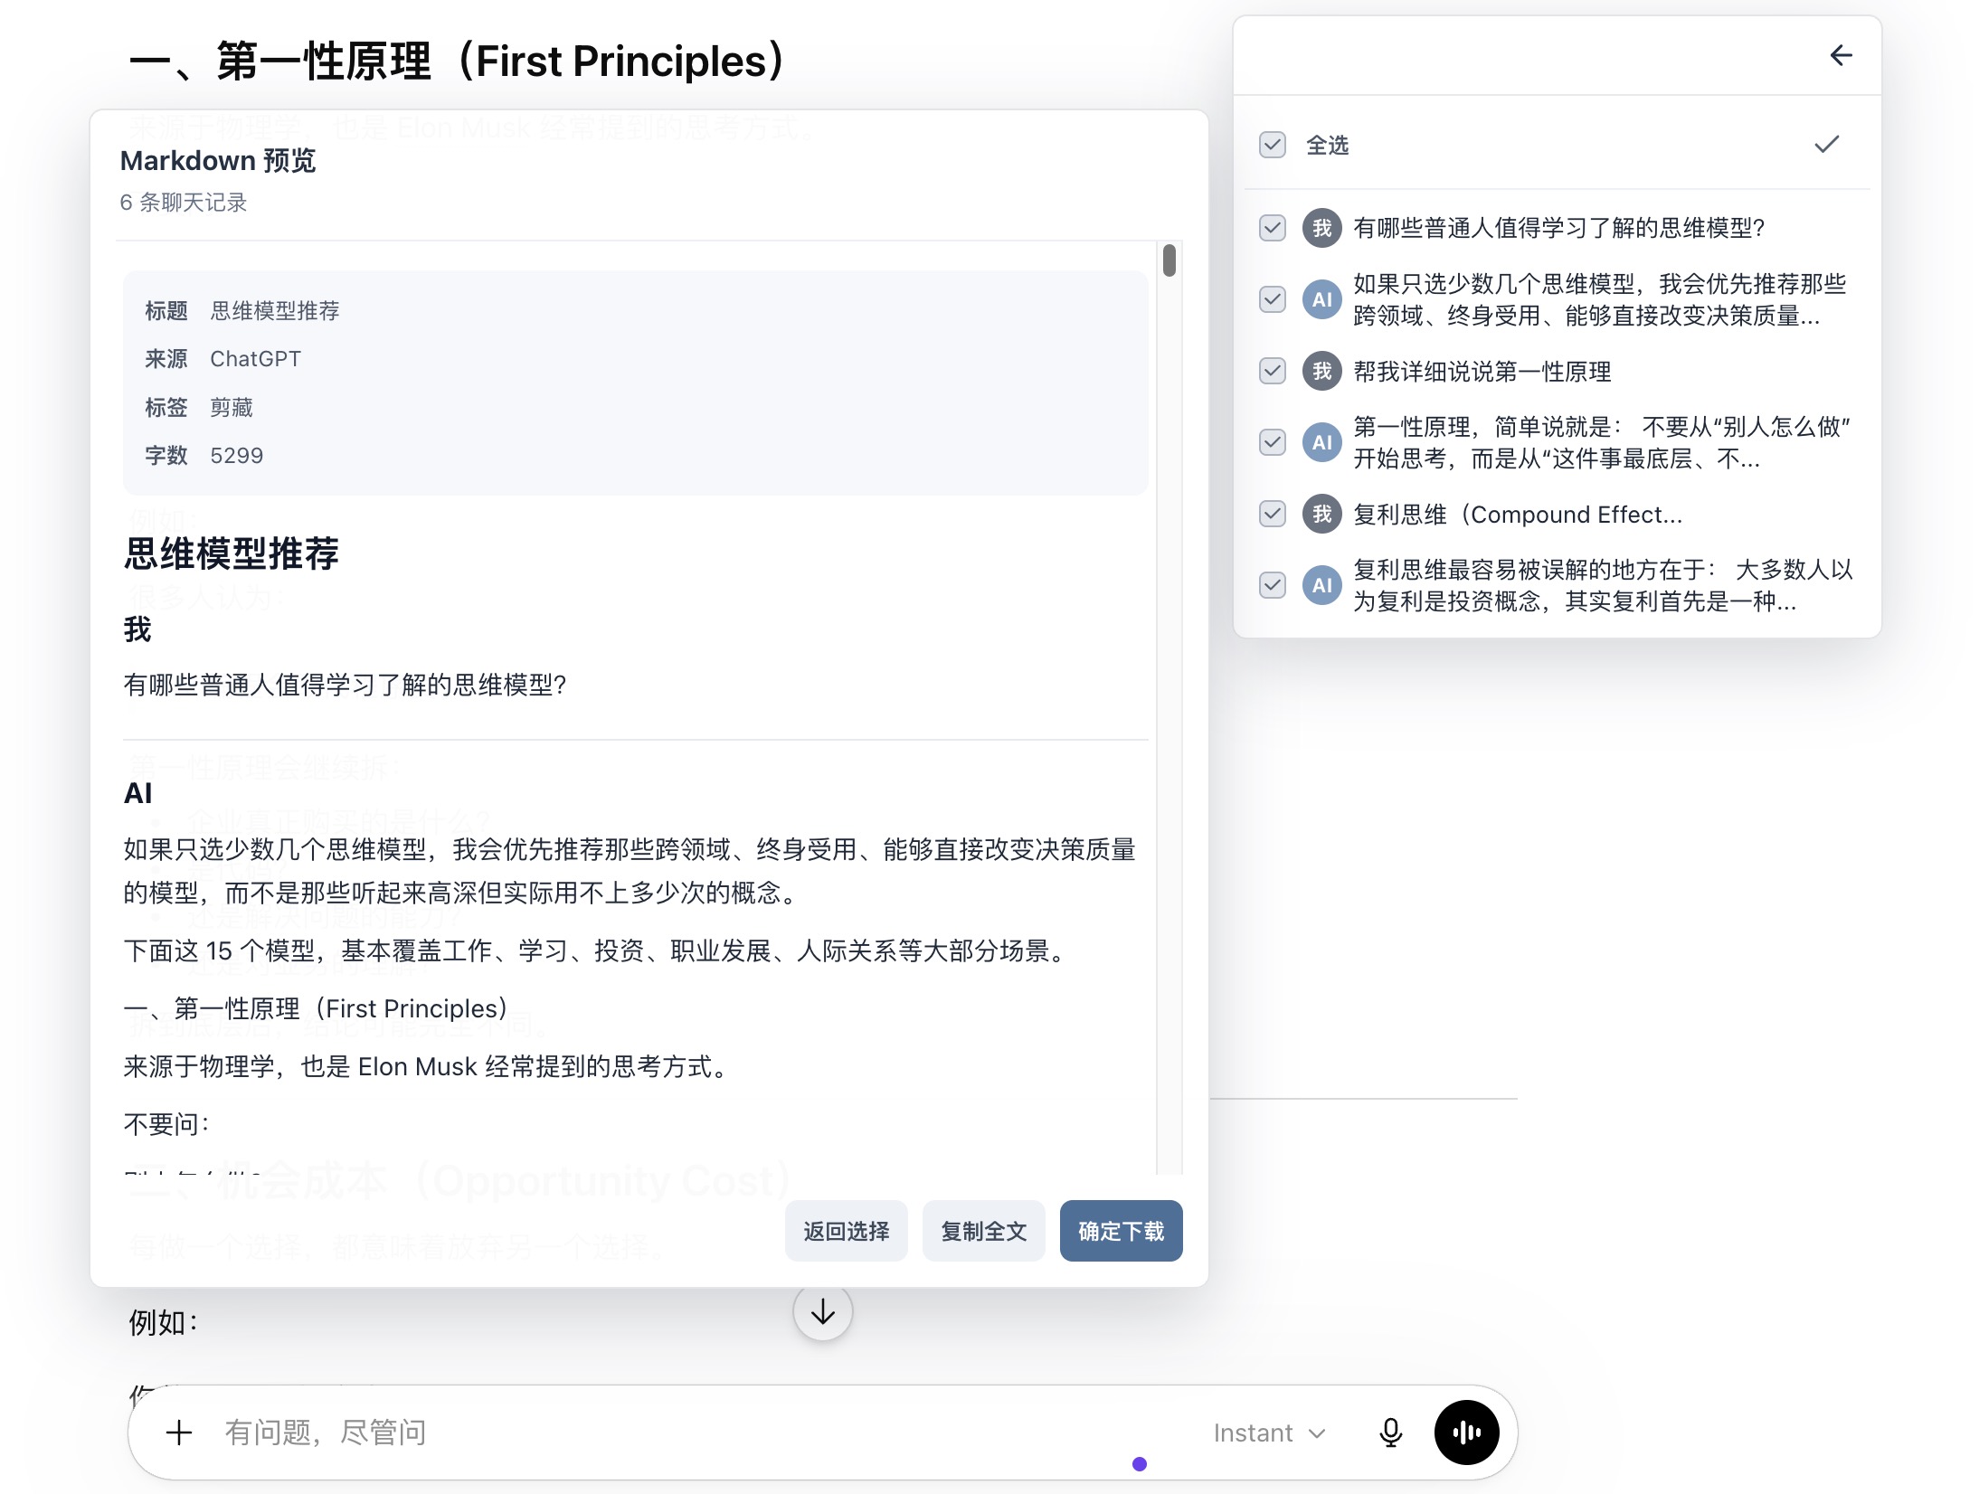Toggle checkbox for 复利思维最容易被误解 reply
The width and height of the screenshot is (1979, 1494).
point(1273,585)
